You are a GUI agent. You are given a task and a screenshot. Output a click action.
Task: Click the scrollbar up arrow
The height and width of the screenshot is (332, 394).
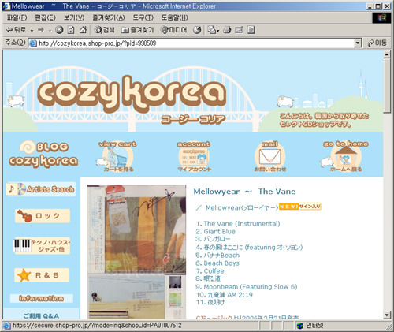click(x=387, y=54)
